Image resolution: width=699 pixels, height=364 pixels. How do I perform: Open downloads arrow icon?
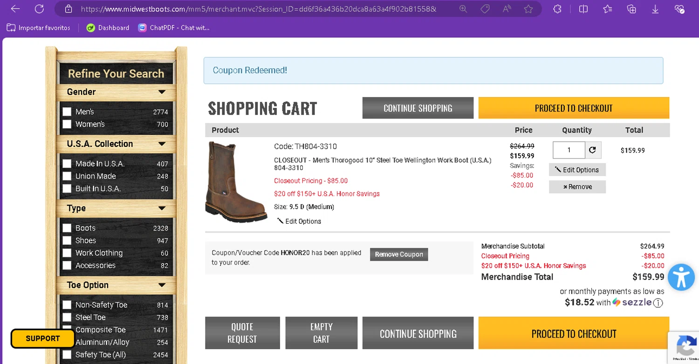point(655,9)
